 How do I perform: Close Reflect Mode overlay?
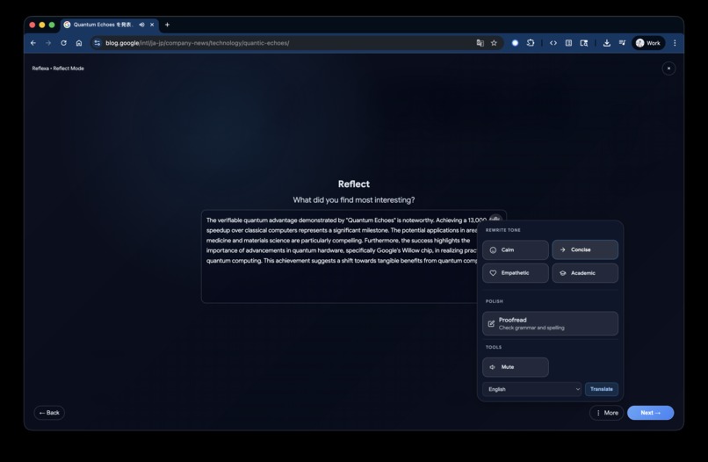click(668, 69)
